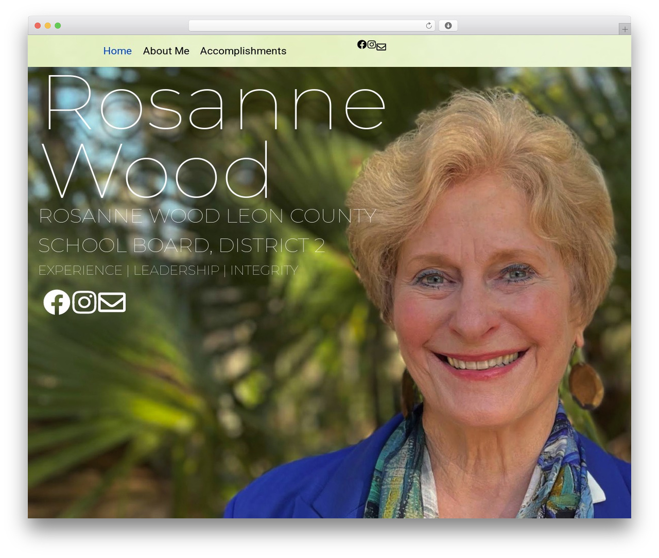Click the Experience Leadership Integrity tagline
The height and width of the screenshot is (558, 659).
tap(168, 270)
